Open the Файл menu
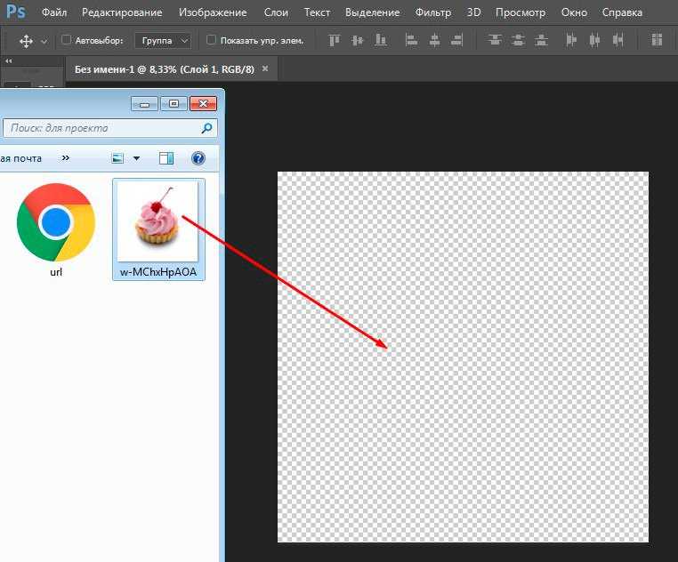Viewport: 678px width, 562px height. click(54, 12)
